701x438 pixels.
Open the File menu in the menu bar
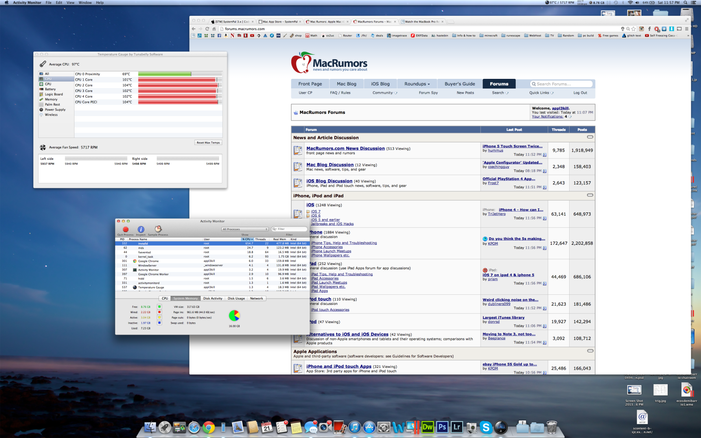[x=49, y=3]
